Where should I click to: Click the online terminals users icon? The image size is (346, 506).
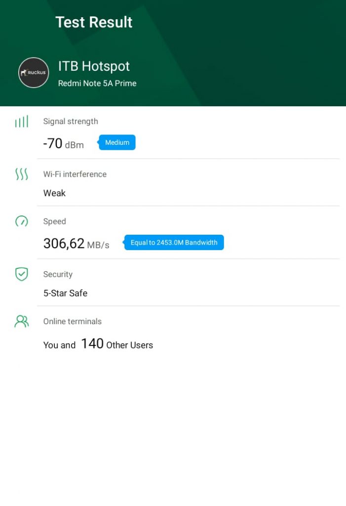point(22,322)
